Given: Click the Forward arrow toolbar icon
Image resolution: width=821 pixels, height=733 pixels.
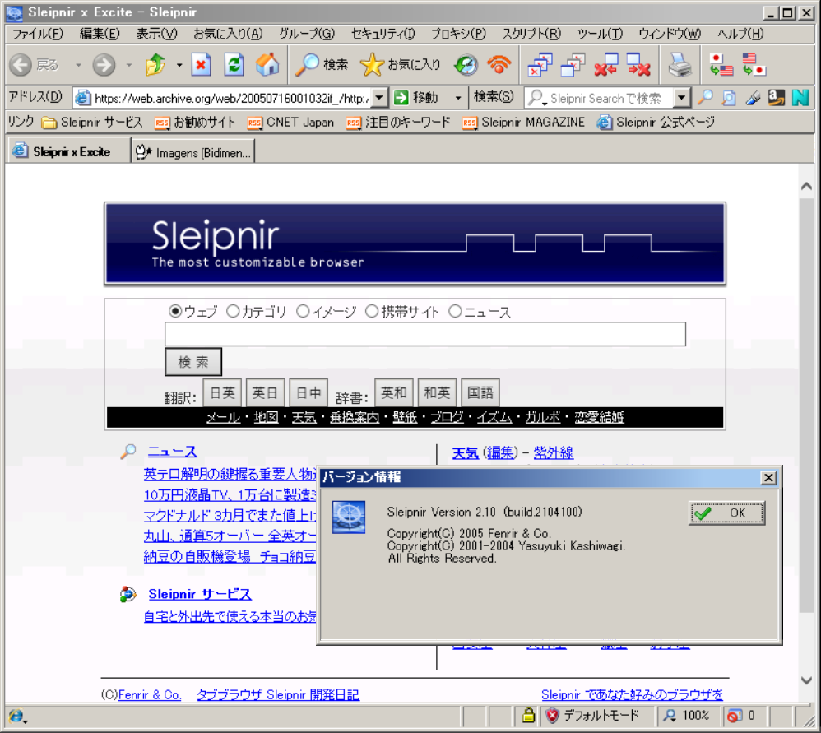Looking at the screenshot, I should coord(104,65).
